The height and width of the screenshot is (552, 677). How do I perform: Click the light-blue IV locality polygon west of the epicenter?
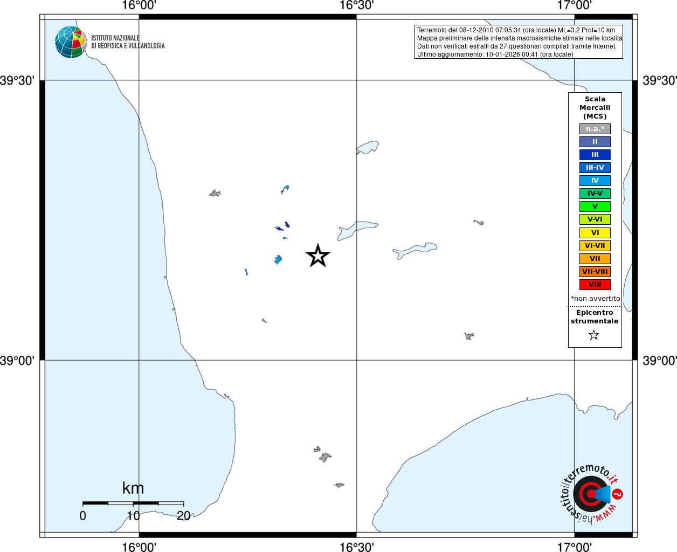pos(278,260)
